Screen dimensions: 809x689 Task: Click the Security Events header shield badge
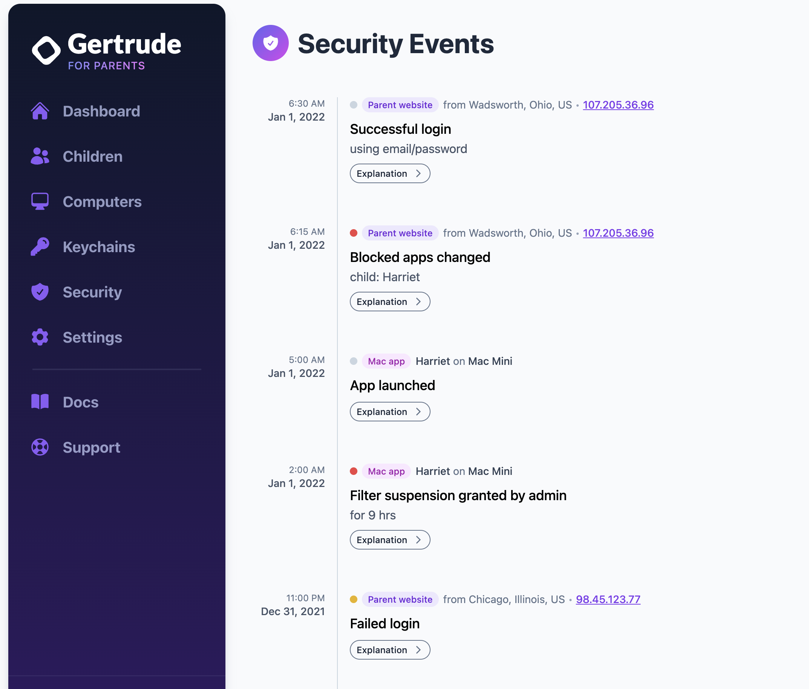[x=271, y=43]
